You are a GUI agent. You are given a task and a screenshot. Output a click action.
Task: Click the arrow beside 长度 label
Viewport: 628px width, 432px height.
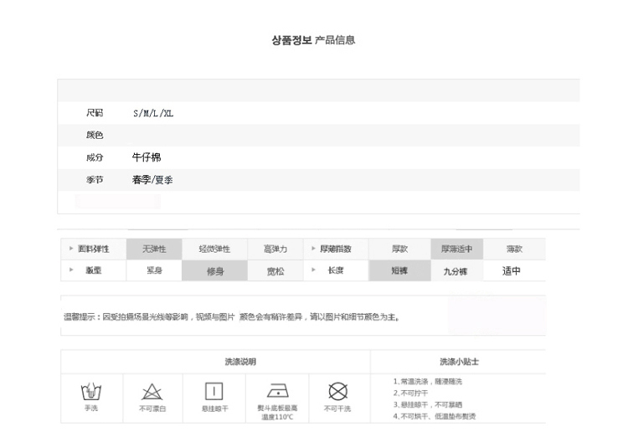(313, 270)
